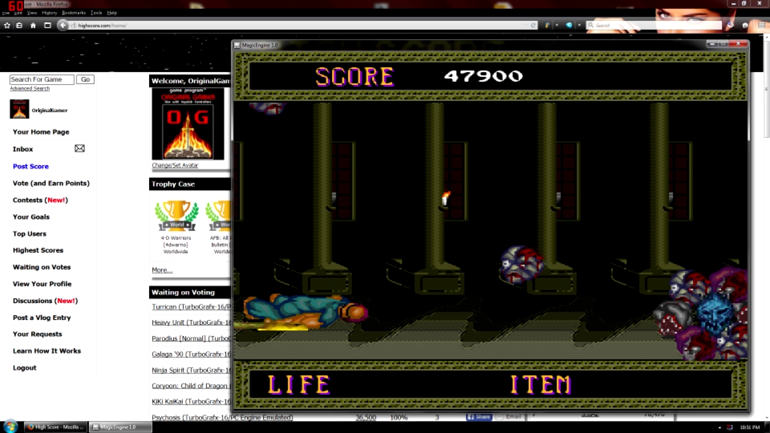
Task: Open Vote (and Earn Points) link
Action: [51, 183]
